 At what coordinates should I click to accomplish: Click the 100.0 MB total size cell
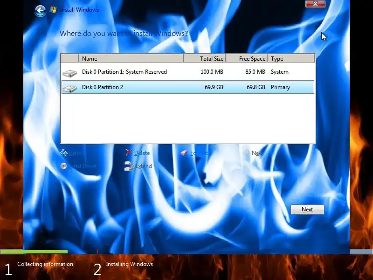[x=212, y=72]
